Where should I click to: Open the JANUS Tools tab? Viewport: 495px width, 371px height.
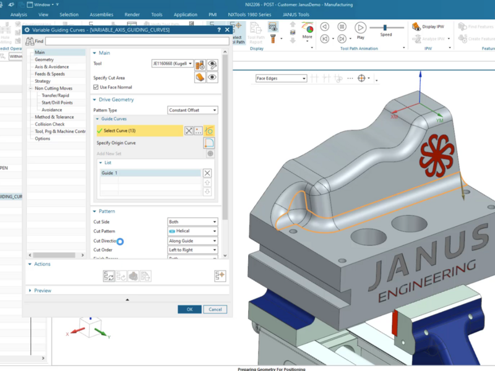(296, 14)
